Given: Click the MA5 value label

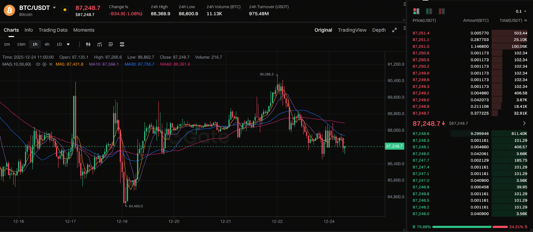Looking at the screenshot, I should pyautogui.click(x=70, y=64).
